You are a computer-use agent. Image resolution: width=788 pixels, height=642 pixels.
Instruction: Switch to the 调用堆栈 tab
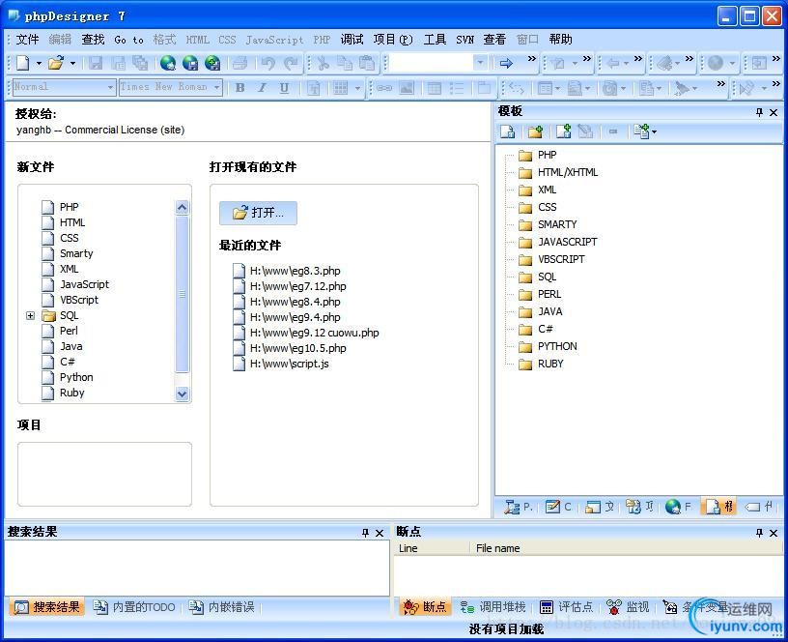(493, 607)
